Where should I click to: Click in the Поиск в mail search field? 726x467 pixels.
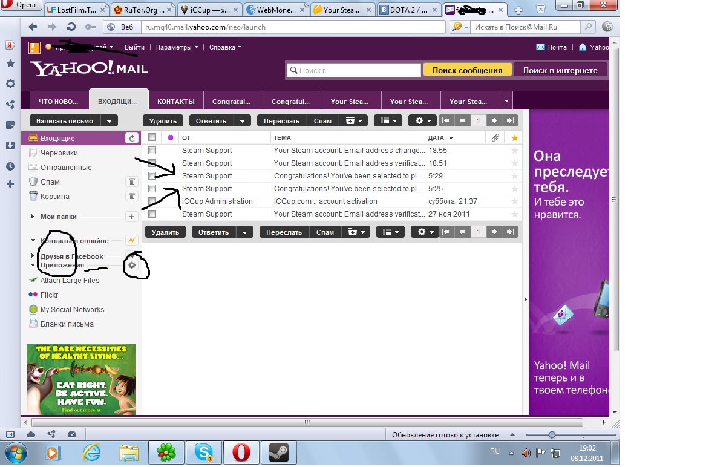point(354,70)
